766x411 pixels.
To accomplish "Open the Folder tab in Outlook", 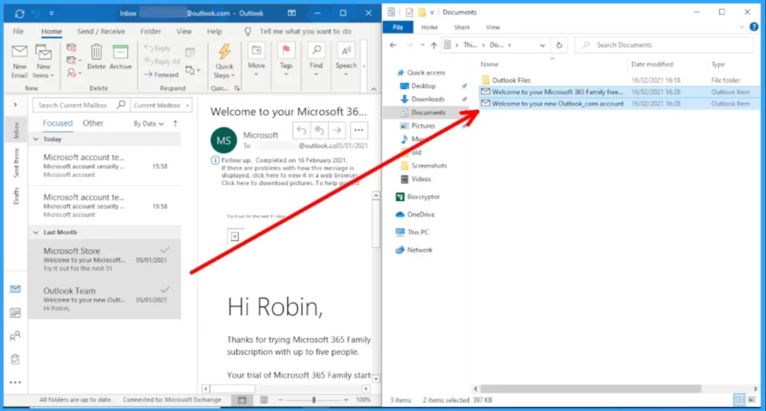I will [150, 31].
